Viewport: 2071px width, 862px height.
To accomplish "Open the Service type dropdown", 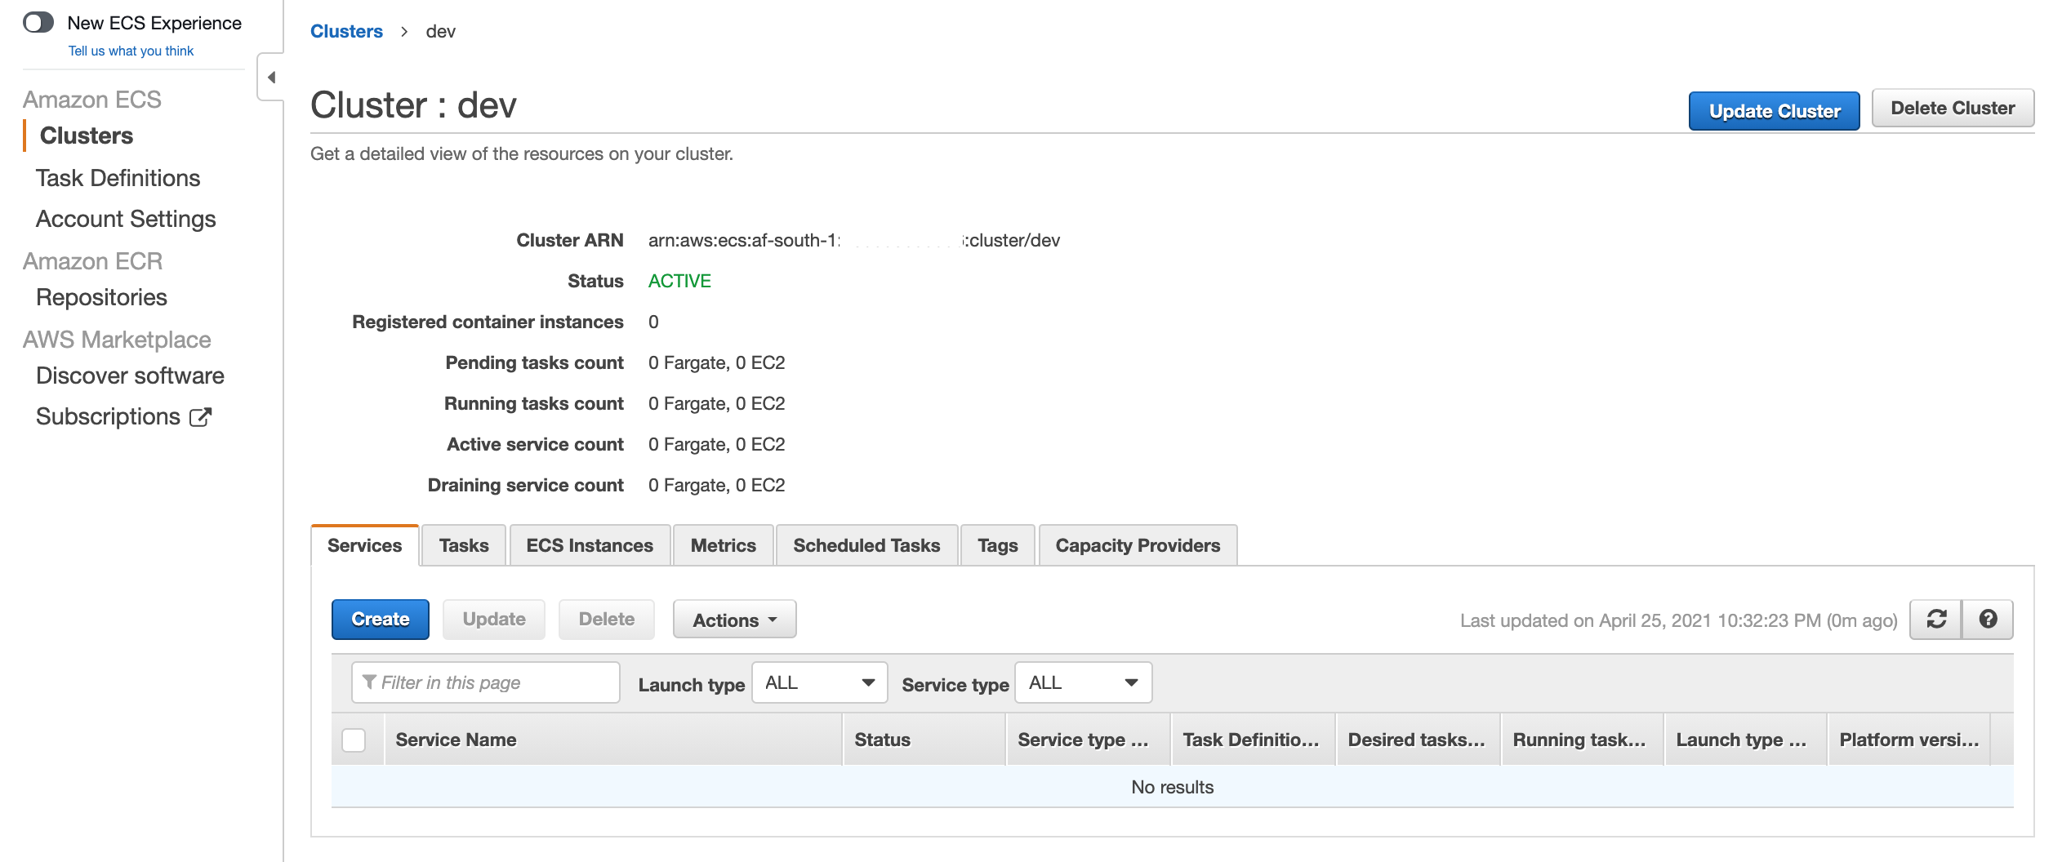I will 1083,682.
